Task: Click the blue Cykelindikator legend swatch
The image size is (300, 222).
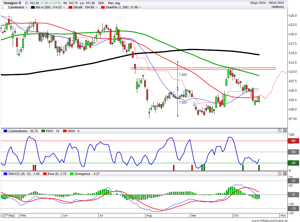Action: (5, 131)
